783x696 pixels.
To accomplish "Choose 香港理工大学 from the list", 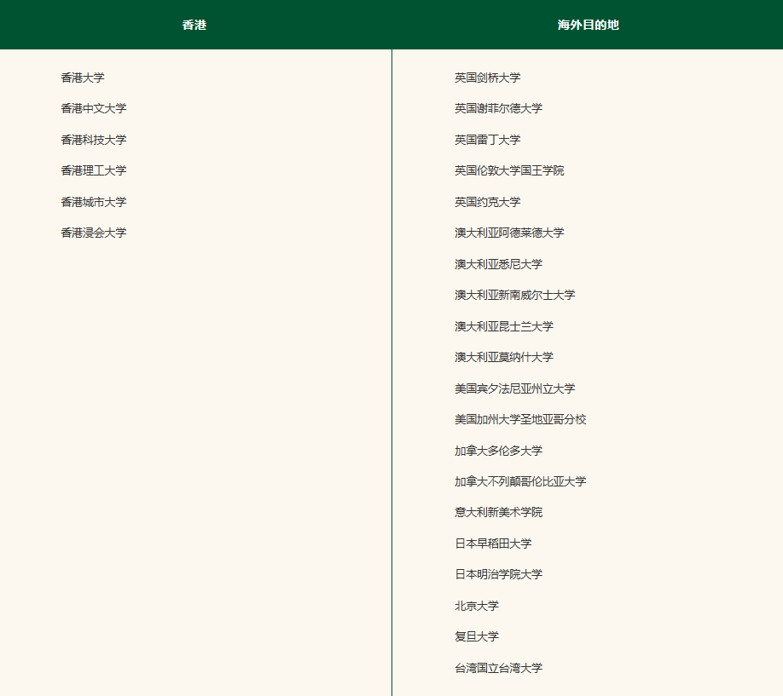I will [94, 170].
